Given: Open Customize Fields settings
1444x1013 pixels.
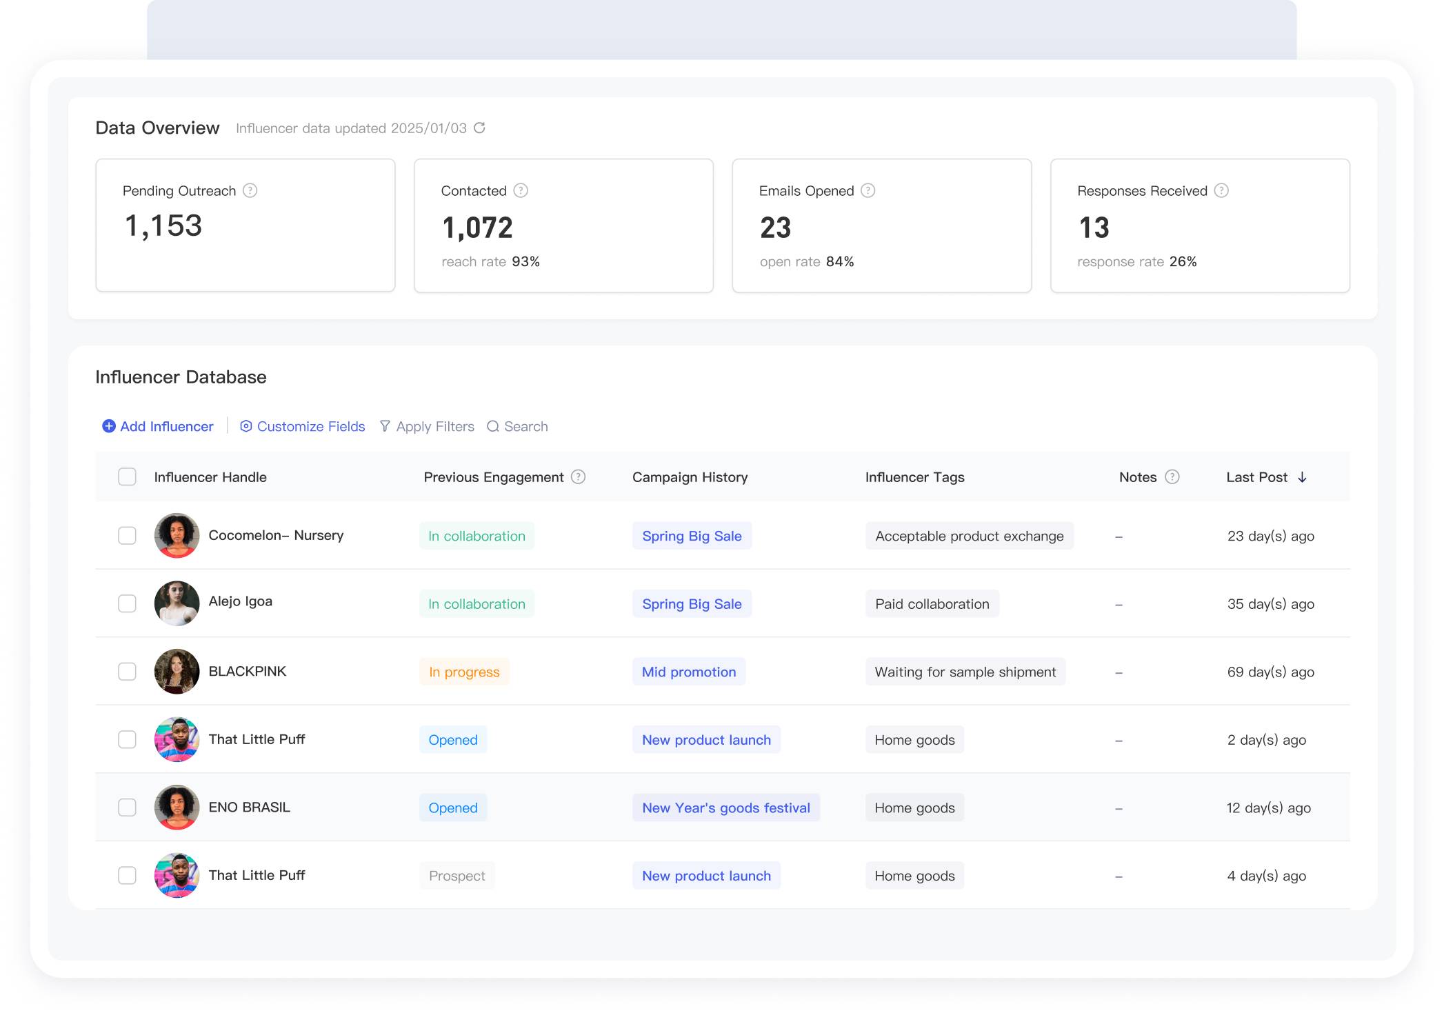Looking at the screenshot, I should pyautogui.click(x=302, y=426).
